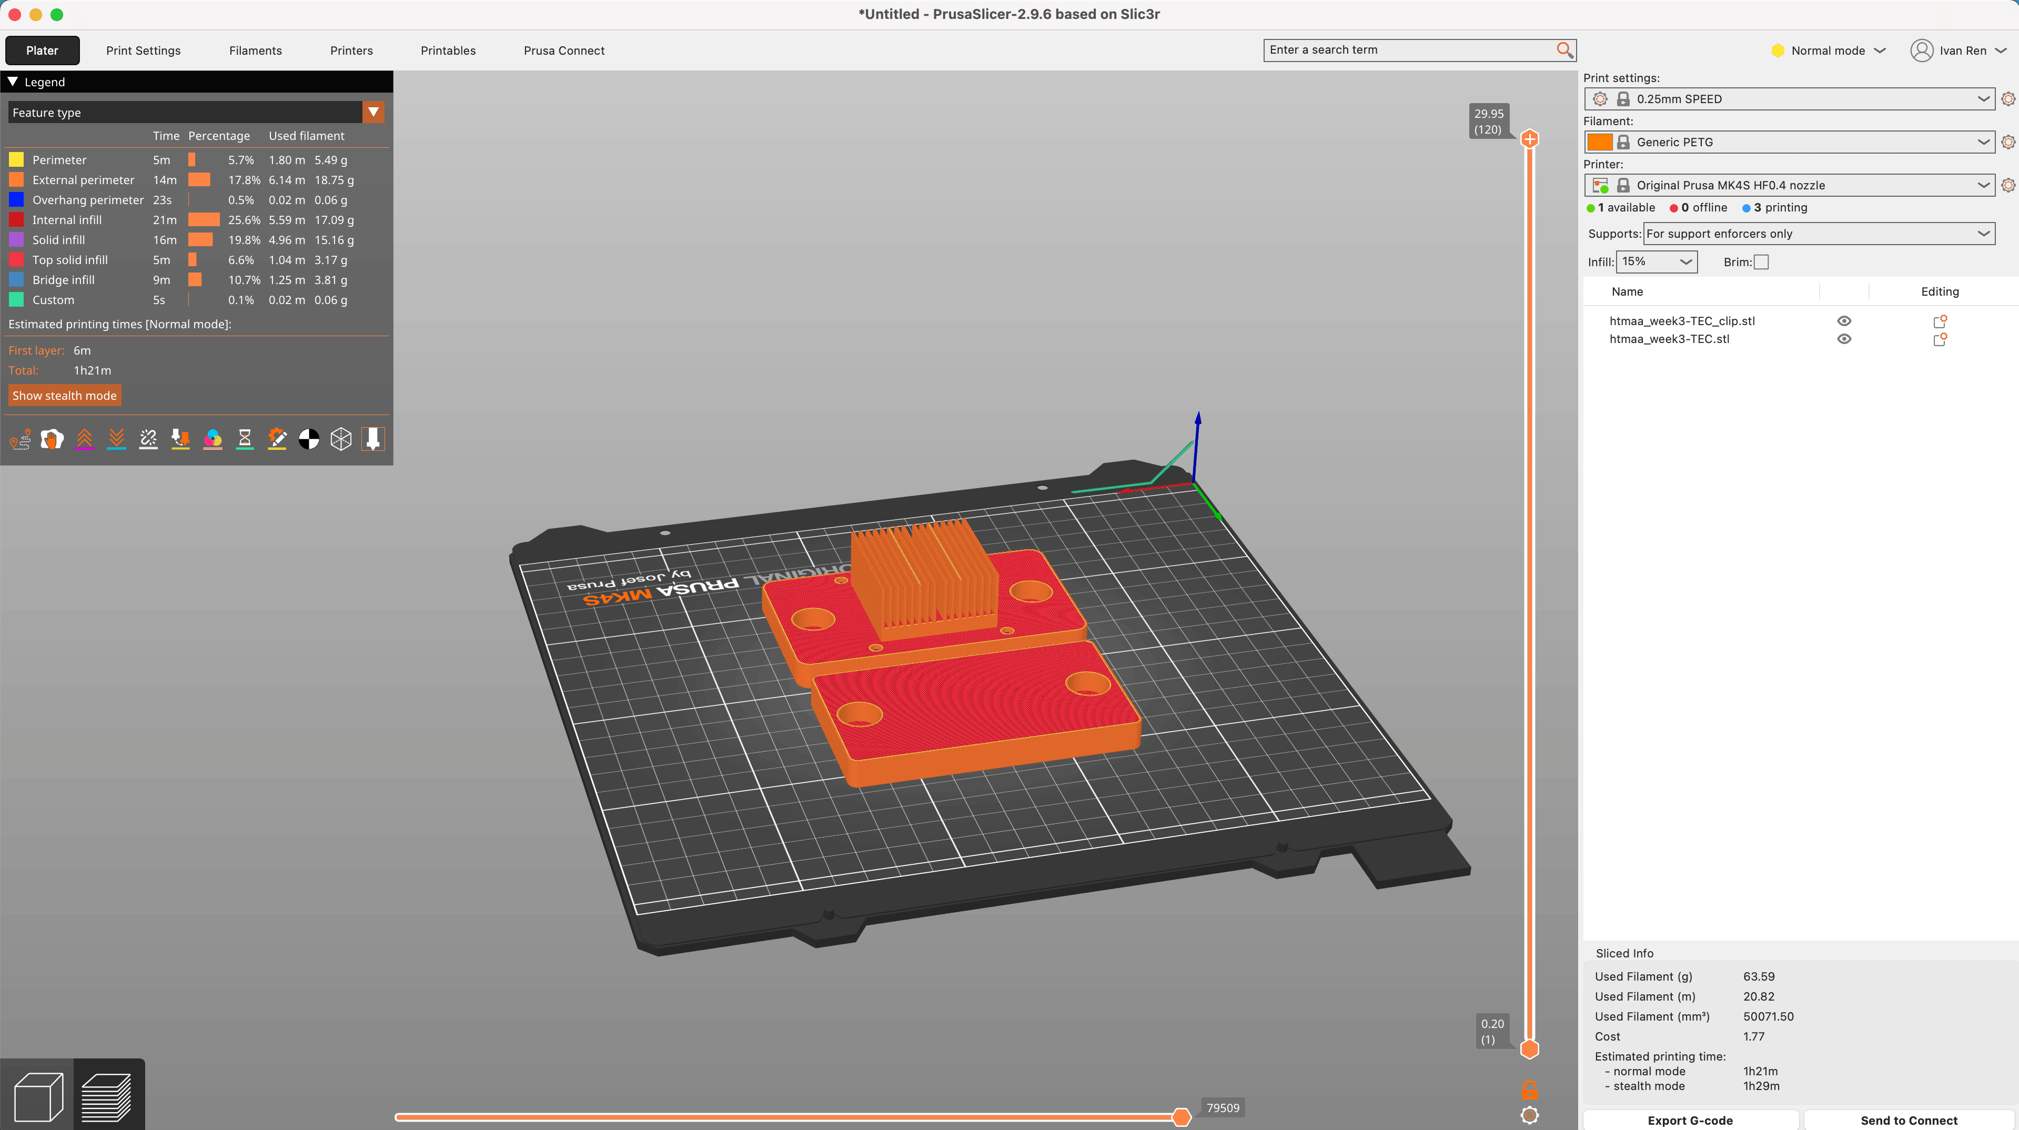The image size is (2019, 1130).
Task: Toggle Print pauses hourglass icon
Action: (245, 439)
